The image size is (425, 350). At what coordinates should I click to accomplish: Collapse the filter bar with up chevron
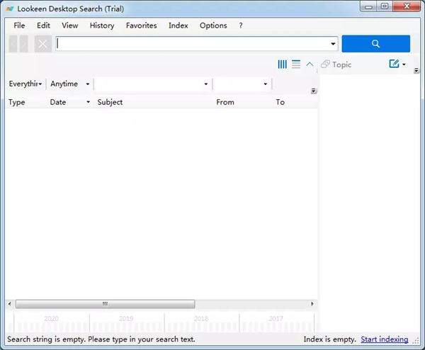click(310, 64)
